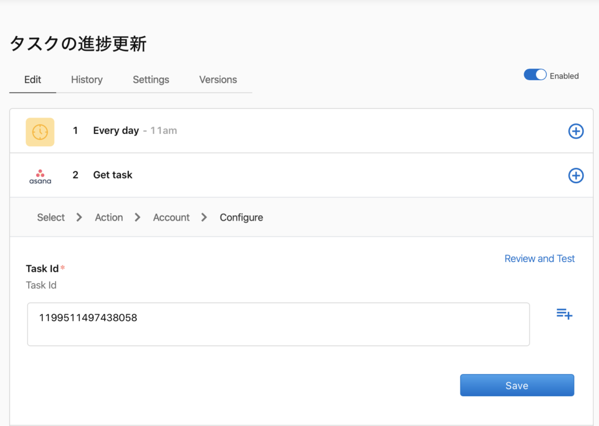The image size is (599, 426).
Task: Go to the Settings tab
Action: pyautogui.click(x=151, y=80)
